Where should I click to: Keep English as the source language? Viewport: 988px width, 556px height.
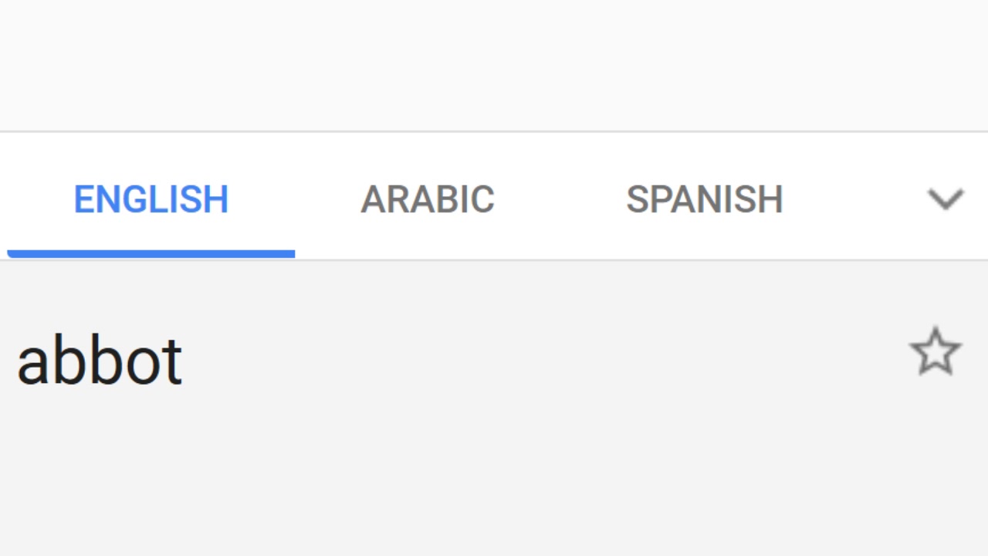[151, 199]
